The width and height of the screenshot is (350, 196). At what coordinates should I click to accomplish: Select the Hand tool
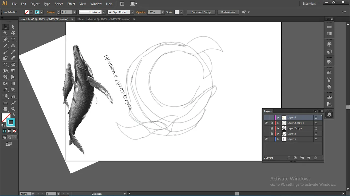coord(5,109)
